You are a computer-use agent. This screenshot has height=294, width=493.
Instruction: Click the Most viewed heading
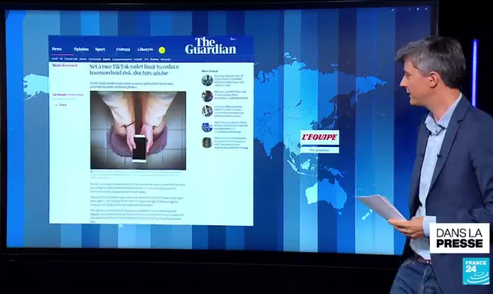(209, 72)
